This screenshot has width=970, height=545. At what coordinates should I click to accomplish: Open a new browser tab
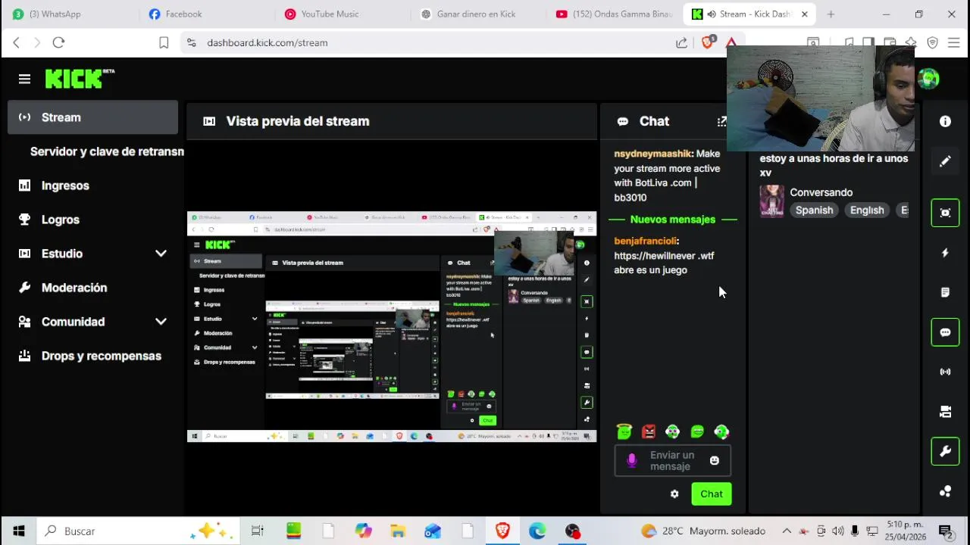point(831,14)
